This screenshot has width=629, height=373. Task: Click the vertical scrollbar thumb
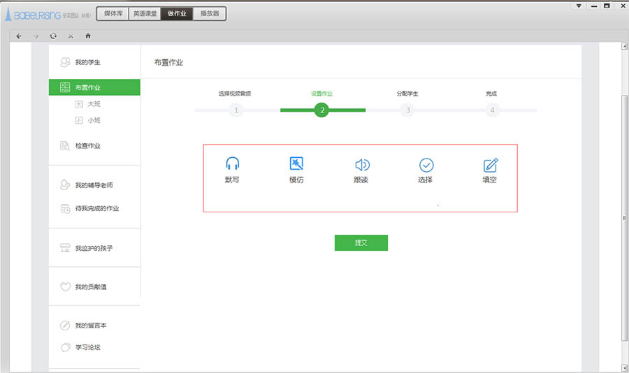click(x=624, y=218)
